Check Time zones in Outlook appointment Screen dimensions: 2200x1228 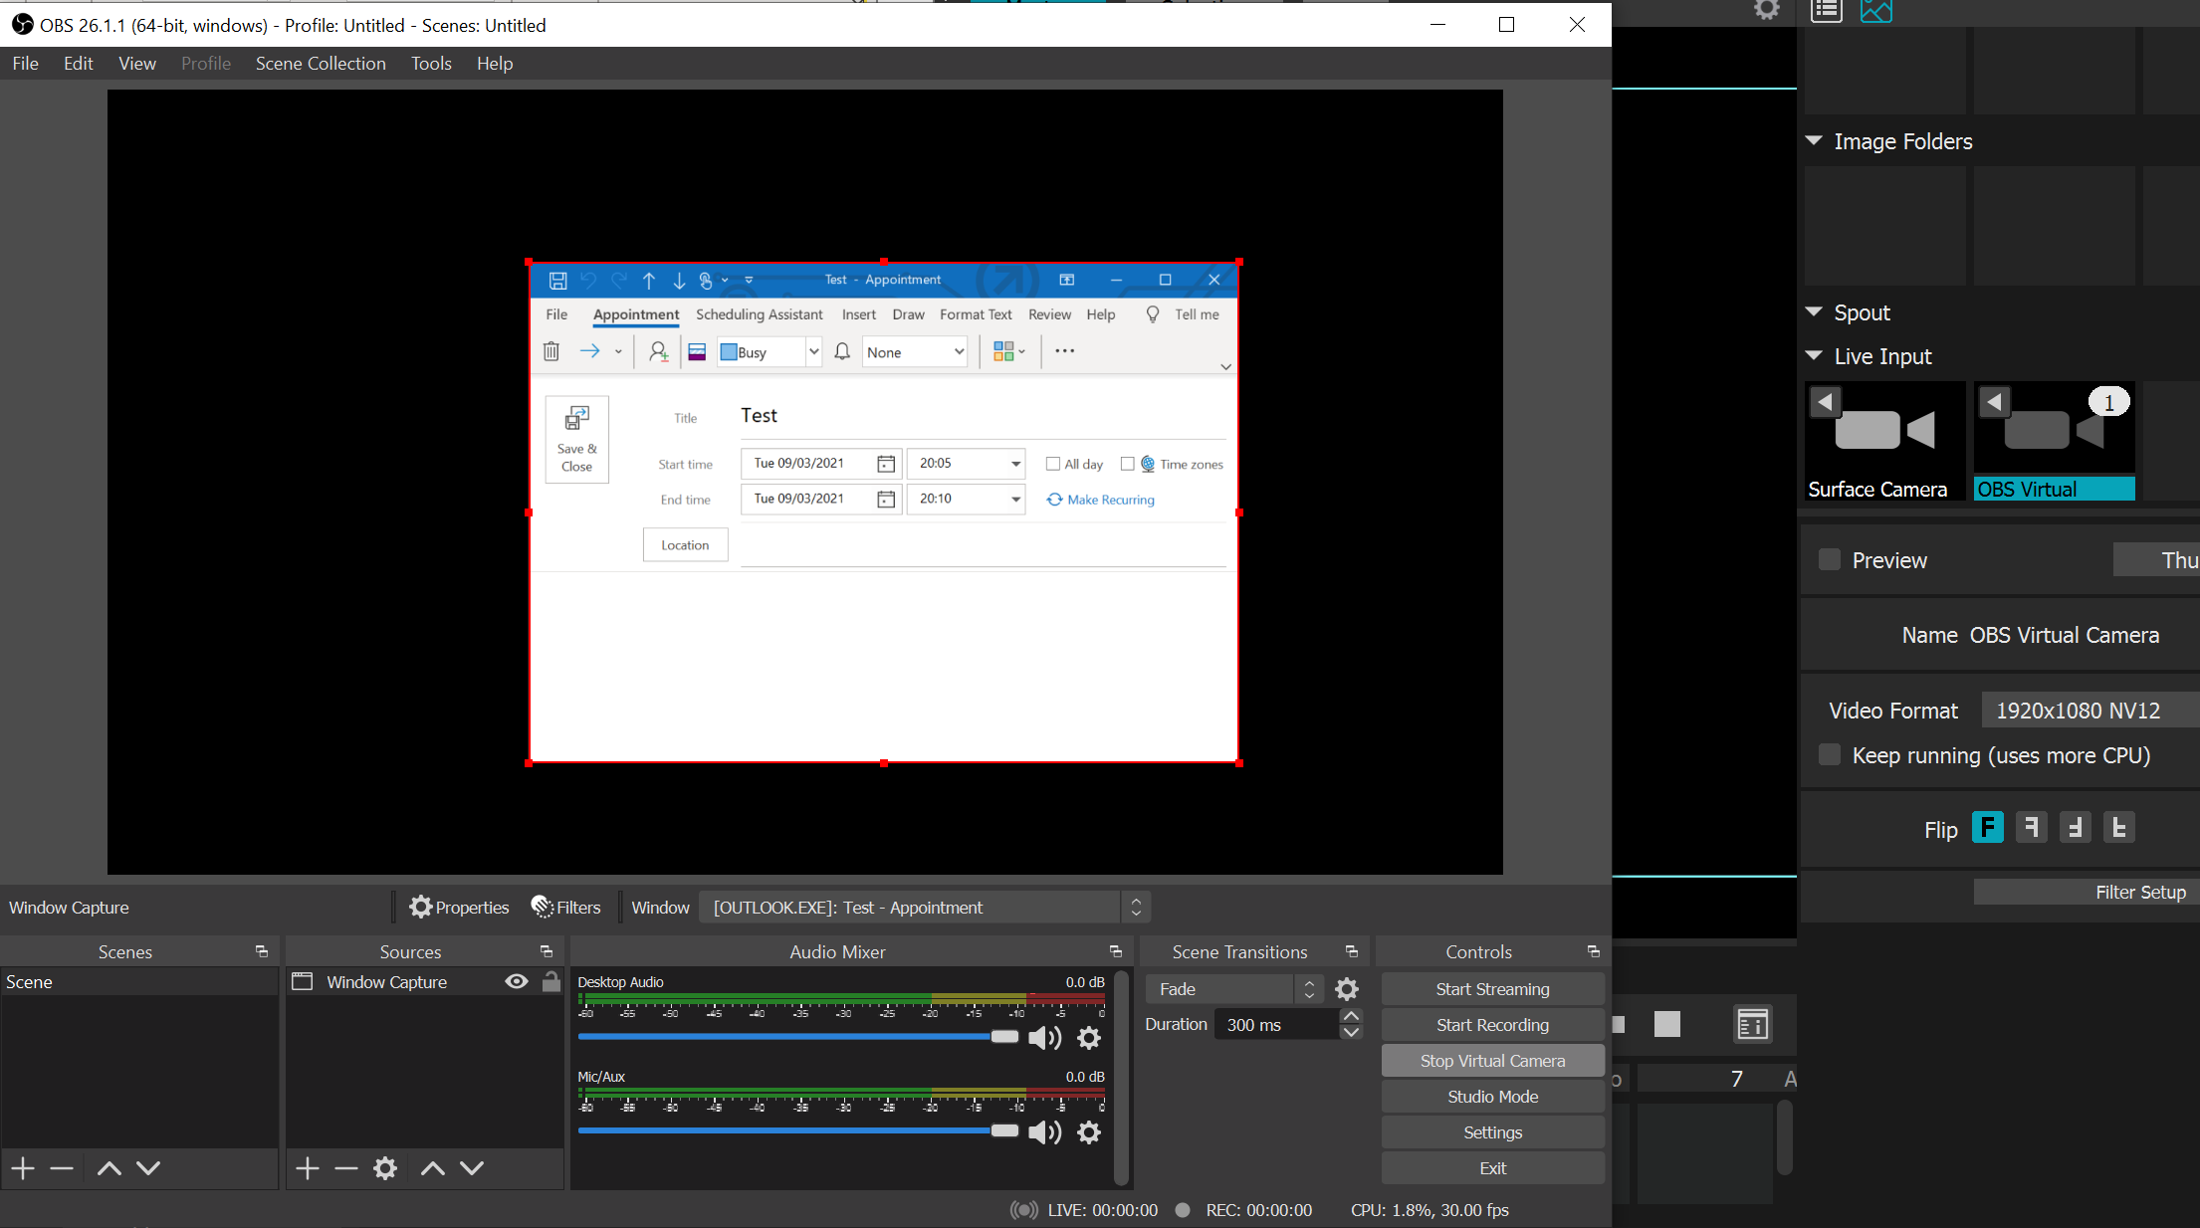1128,464
